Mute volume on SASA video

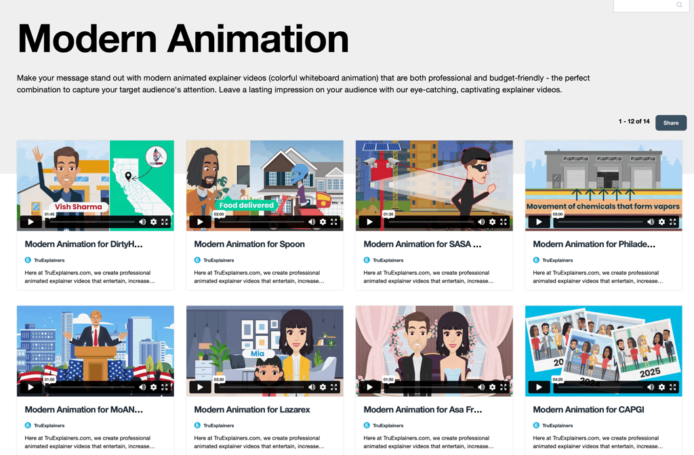click(482, 222)
